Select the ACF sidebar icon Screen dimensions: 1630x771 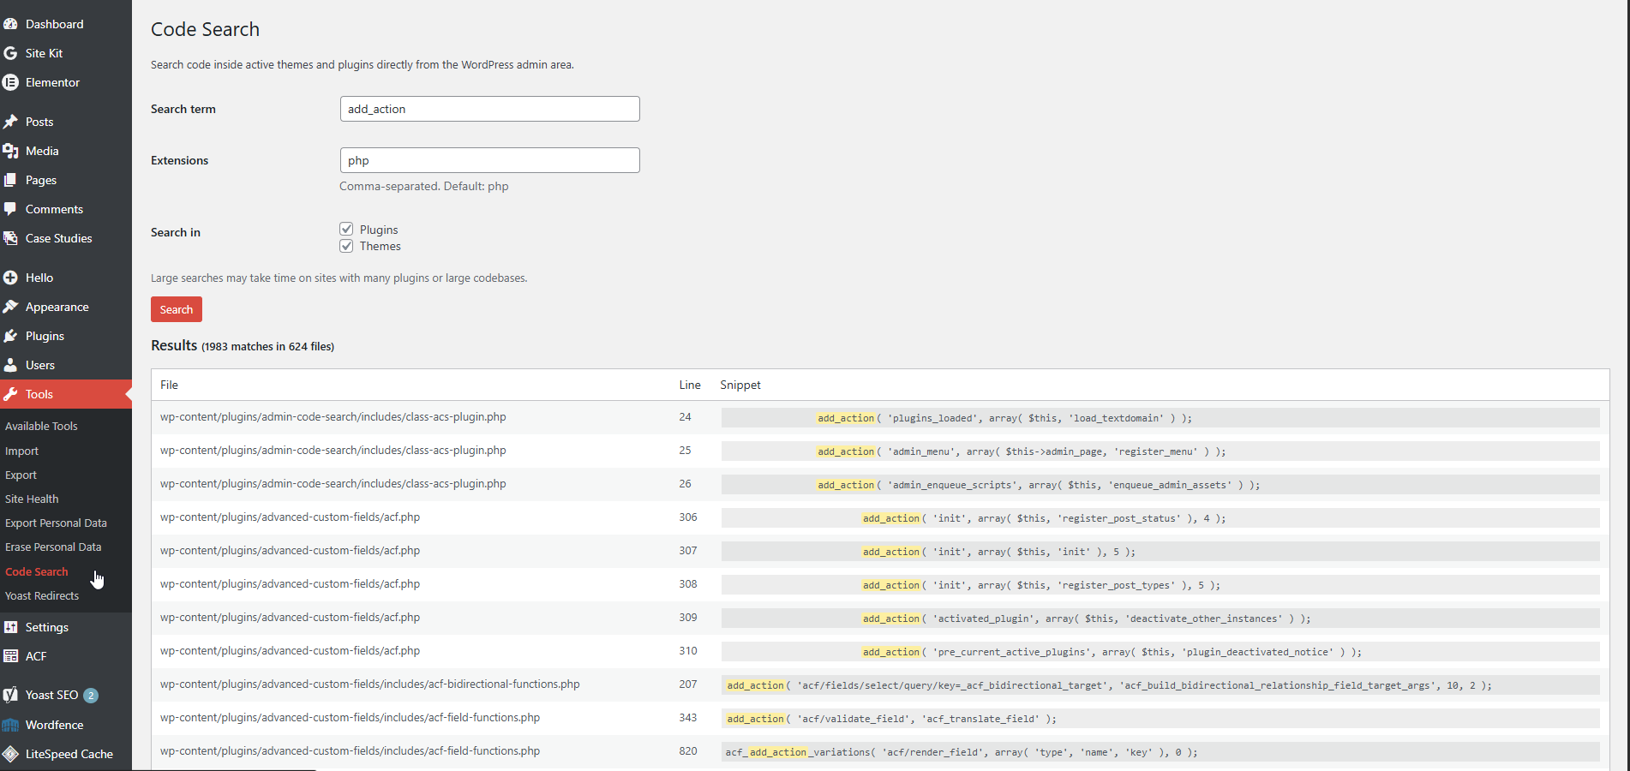(10, 656)
